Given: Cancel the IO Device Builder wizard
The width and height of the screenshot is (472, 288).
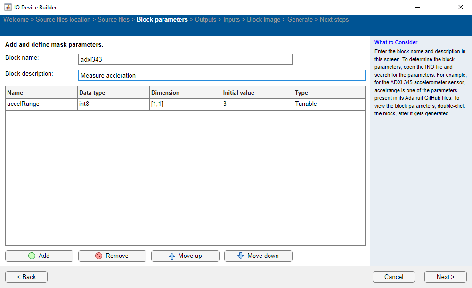Looking at the screenshot, I should (x=393, y=277).
